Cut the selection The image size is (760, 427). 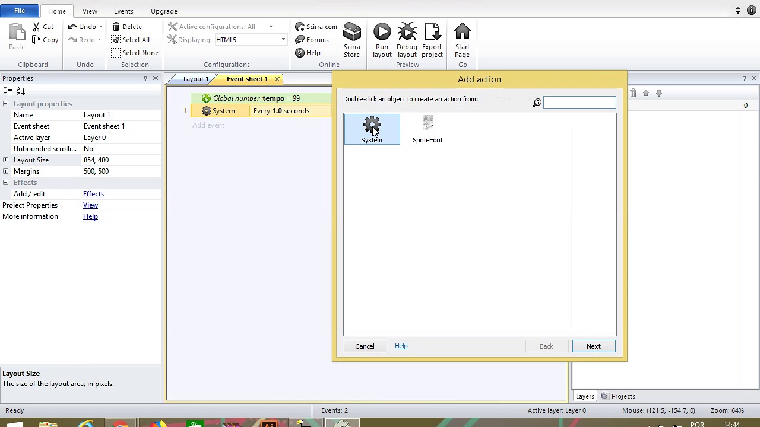[43, 27]
